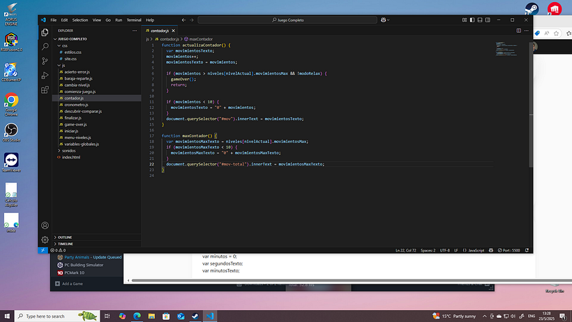Click LF end-of-line selector
Image resolution: width=572 pixels, height=322 pixels.
(456, 251)
